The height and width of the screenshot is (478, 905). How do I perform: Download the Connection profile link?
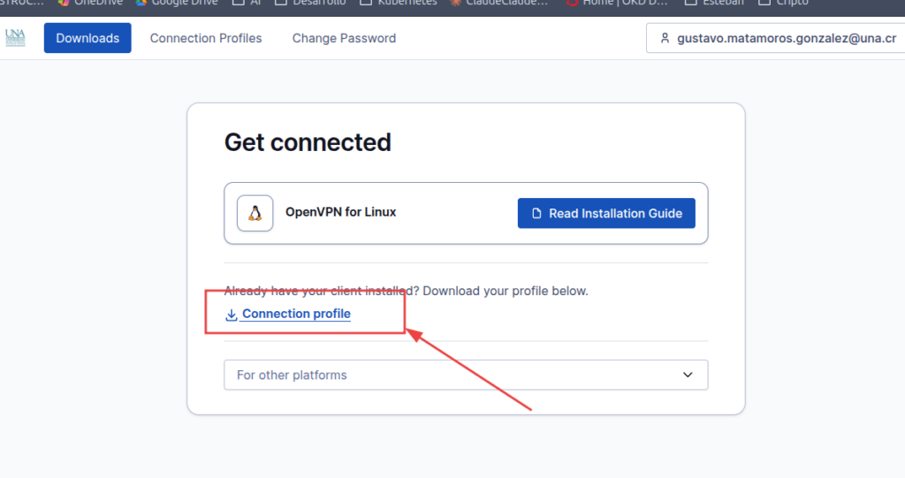(296, 314)
